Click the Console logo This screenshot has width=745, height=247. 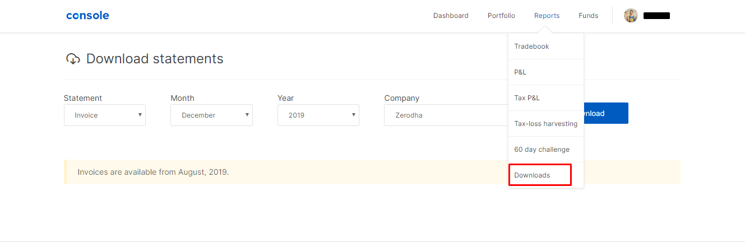87,16
